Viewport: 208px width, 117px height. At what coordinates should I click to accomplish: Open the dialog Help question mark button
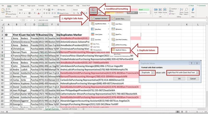(191, 63)
